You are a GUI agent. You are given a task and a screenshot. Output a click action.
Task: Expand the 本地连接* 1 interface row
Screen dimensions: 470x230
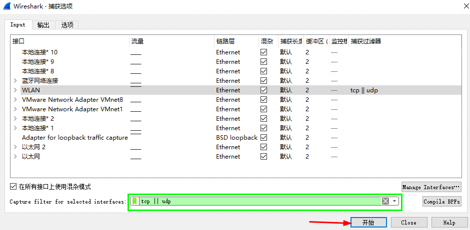pyautogui.click(x=15, y=128)
